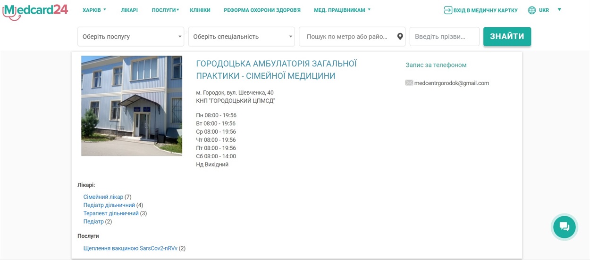Click the Послуги section heading in the card

coord(88,236)
